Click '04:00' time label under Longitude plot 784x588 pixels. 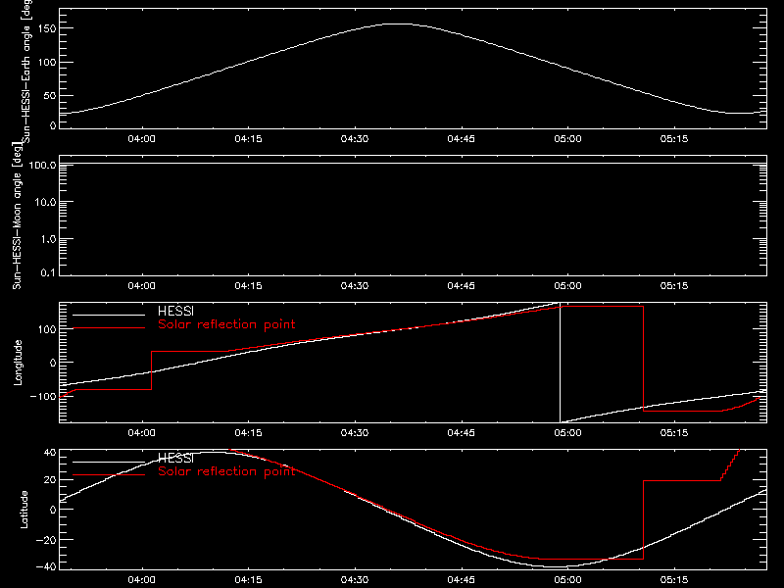[141, 433]
